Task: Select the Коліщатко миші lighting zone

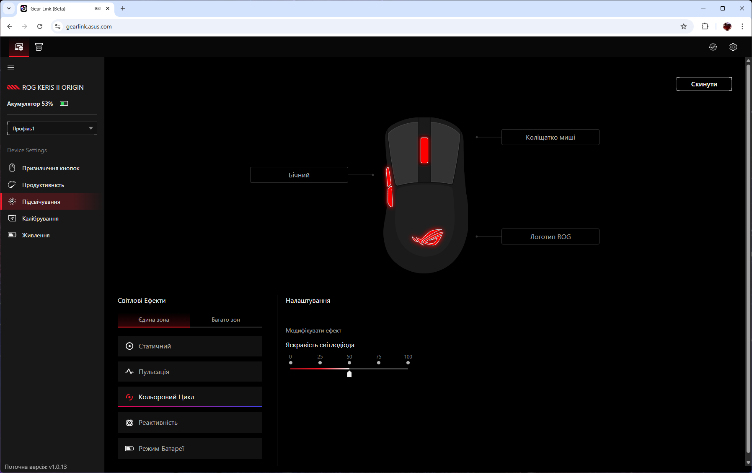Action: tap(550, 137)
